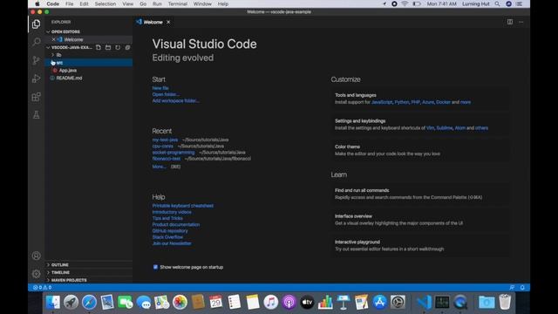Open the Extensions view
This screenshot has width=558, height=314.
[x=36, y=97]
